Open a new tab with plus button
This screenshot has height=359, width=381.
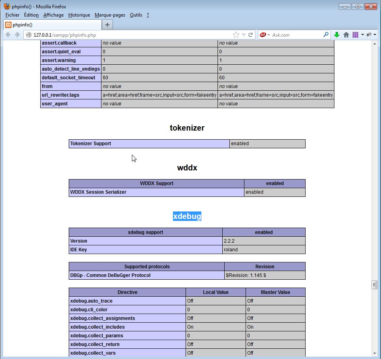click(x=107, y=25)
